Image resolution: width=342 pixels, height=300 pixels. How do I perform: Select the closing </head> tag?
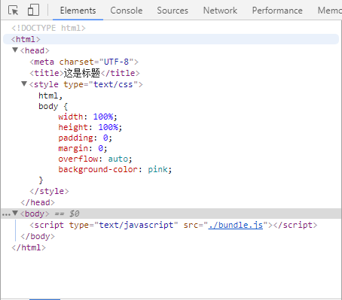click(38, 202)
